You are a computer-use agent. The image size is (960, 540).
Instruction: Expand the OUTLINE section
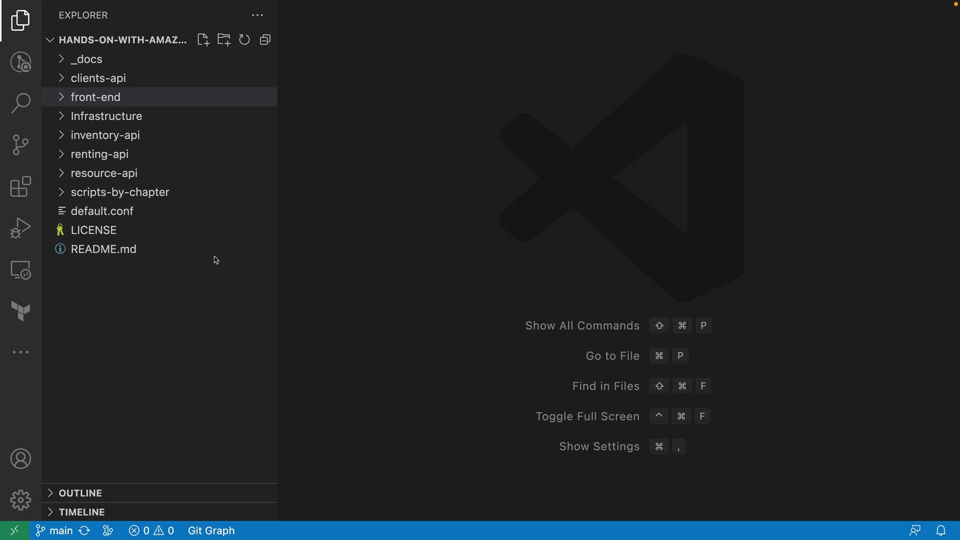pos(80,493)
